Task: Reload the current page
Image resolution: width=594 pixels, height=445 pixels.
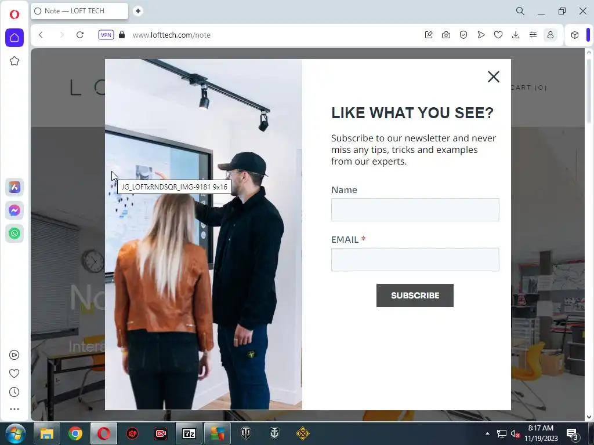Action: (79, 35)
